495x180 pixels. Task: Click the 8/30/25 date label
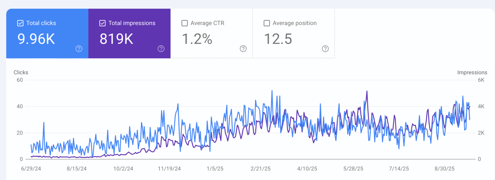tap(444, 168)
